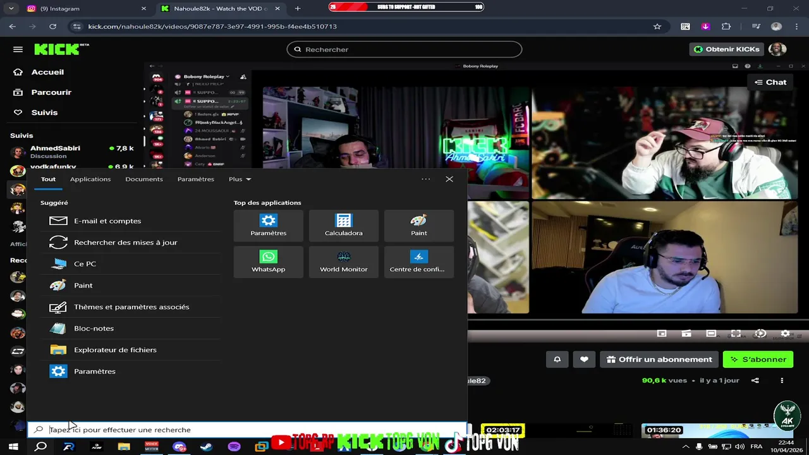This screenshot has width=809, height=455.
Task: Click the Windows Start button
Action: [x=13, y=447]
